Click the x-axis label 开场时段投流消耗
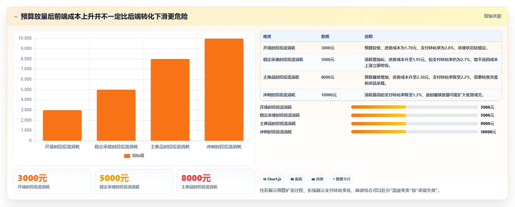The image size is (515, 207). click(x=62, y=147)
